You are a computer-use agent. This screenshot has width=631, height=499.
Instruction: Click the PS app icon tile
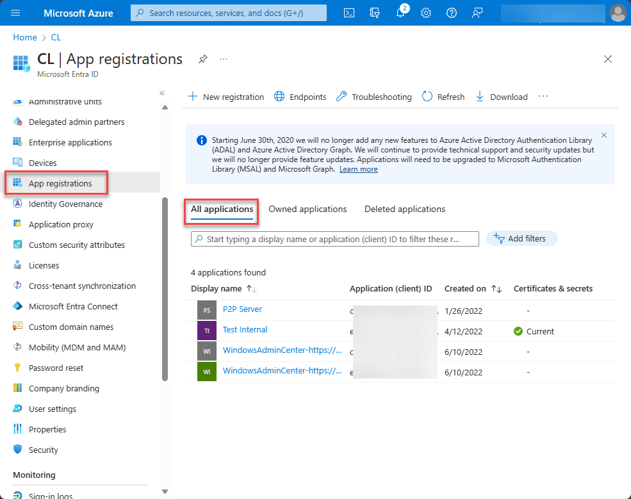point(207,310)
